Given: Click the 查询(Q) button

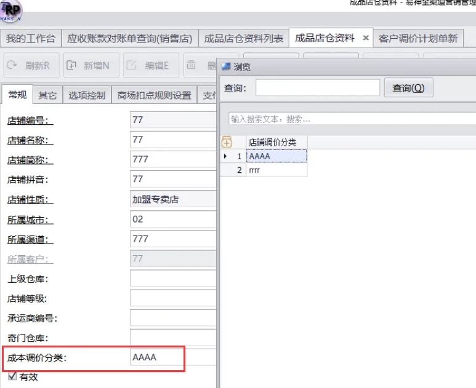Looking at the screenshot, I should (x=408, y=88).
